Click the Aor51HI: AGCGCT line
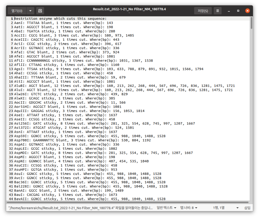The width and height of the screenshot is (259, 218). coord(68,107)
